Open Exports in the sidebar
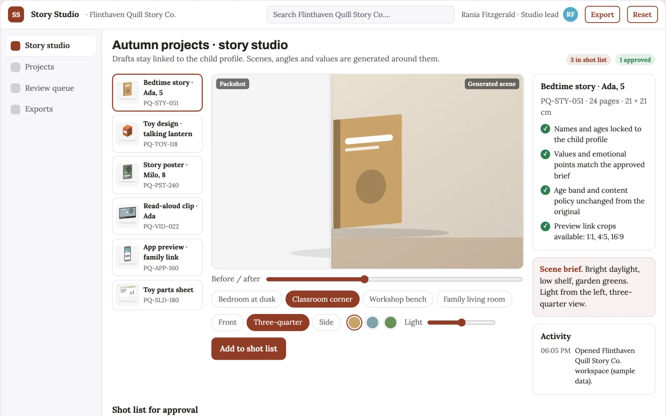The width and height of the screenshot is (666, 416). 51,109
